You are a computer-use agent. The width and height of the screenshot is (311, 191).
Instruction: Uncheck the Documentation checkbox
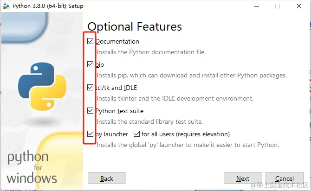click(90, 41)
